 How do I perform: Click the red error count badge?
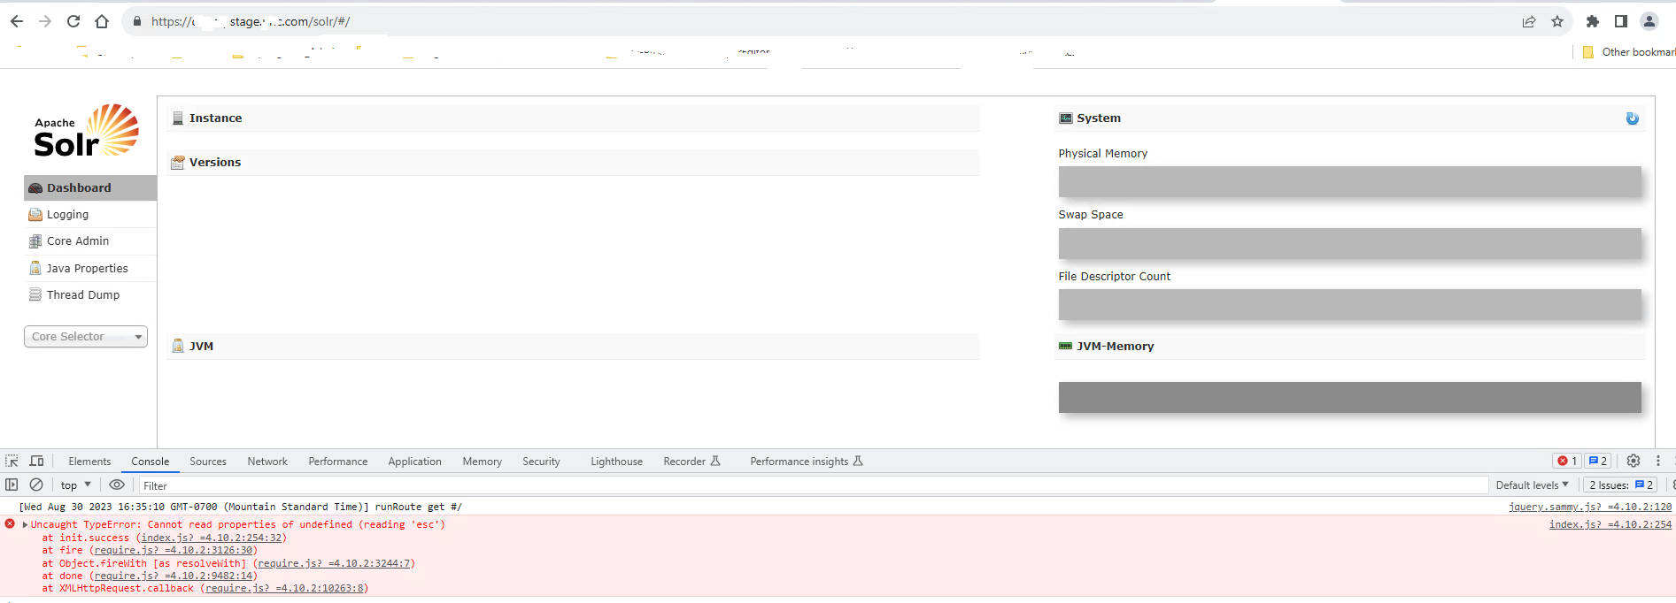pos(1568,461)
